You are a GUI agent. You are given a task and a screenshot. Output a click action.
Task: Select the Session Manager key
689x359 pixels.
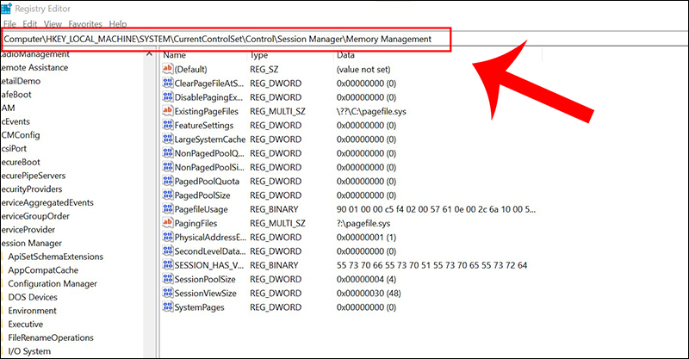[x=31, y=244]
